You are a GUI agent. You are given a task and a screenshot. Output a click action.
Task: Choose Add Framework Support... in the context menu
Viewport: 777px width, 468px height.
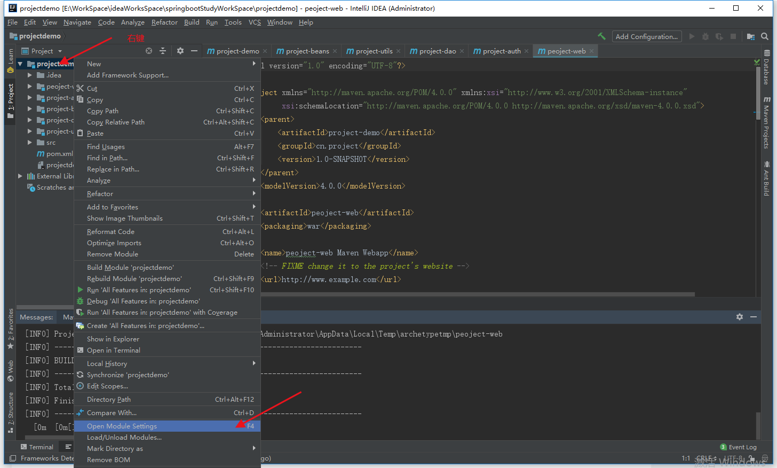pos(167,75)
